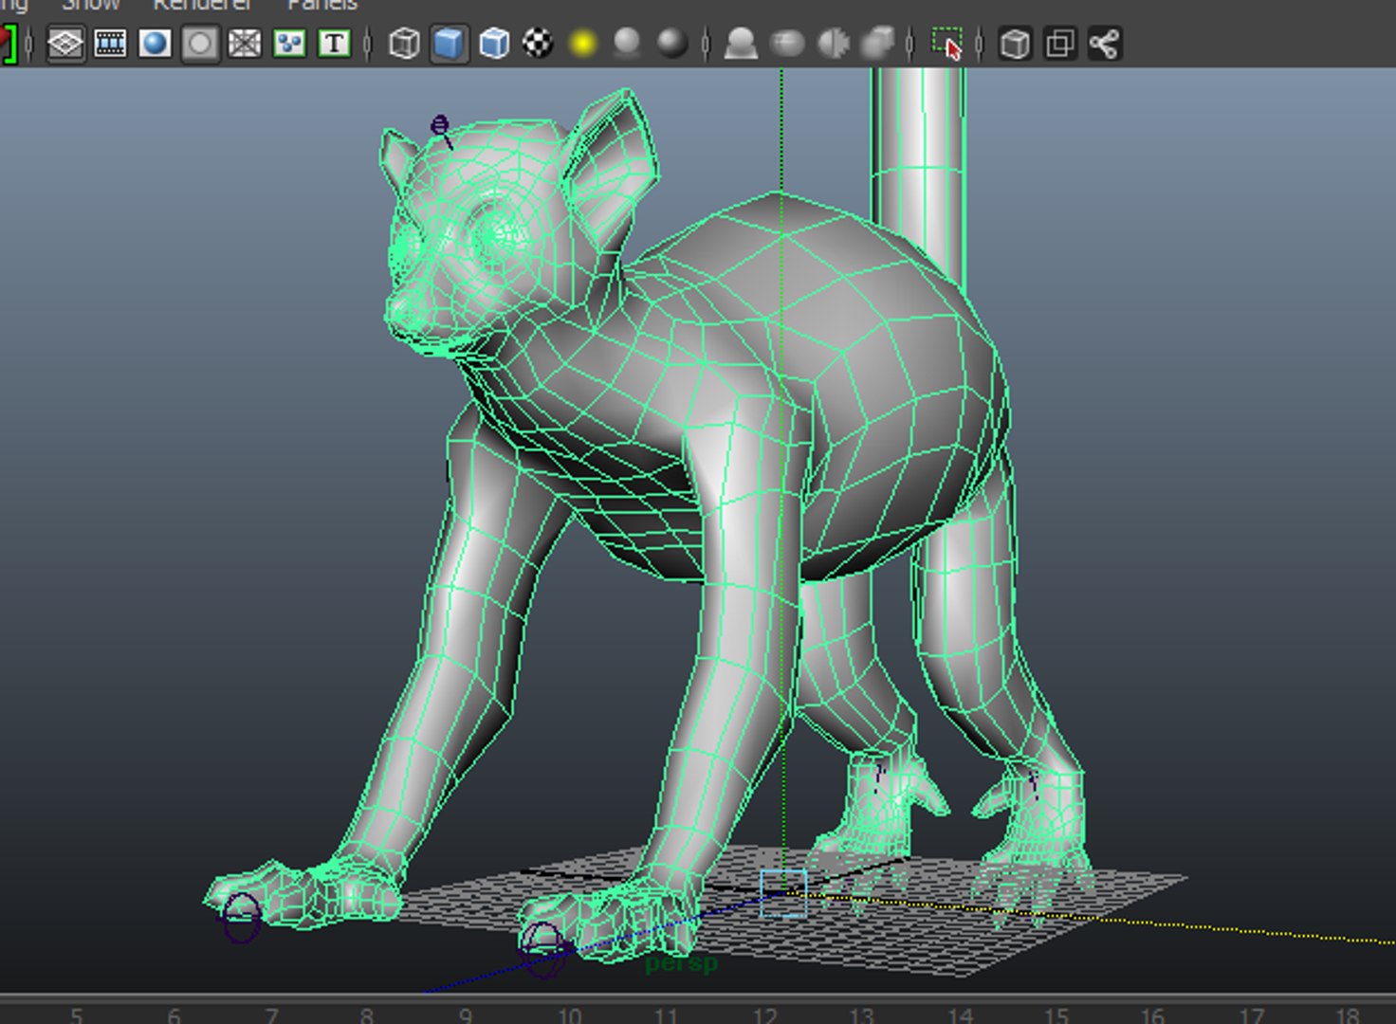1396x1024 pixels.
Task: Toggle the Safe Action icon
Action: coord(289,44)
